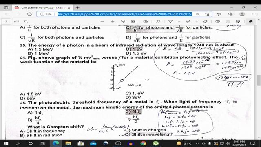Click option 'A) Shift in frequency'
Image resolution: width=261 pixels, height=147 pixels.
tap(42, 131)
